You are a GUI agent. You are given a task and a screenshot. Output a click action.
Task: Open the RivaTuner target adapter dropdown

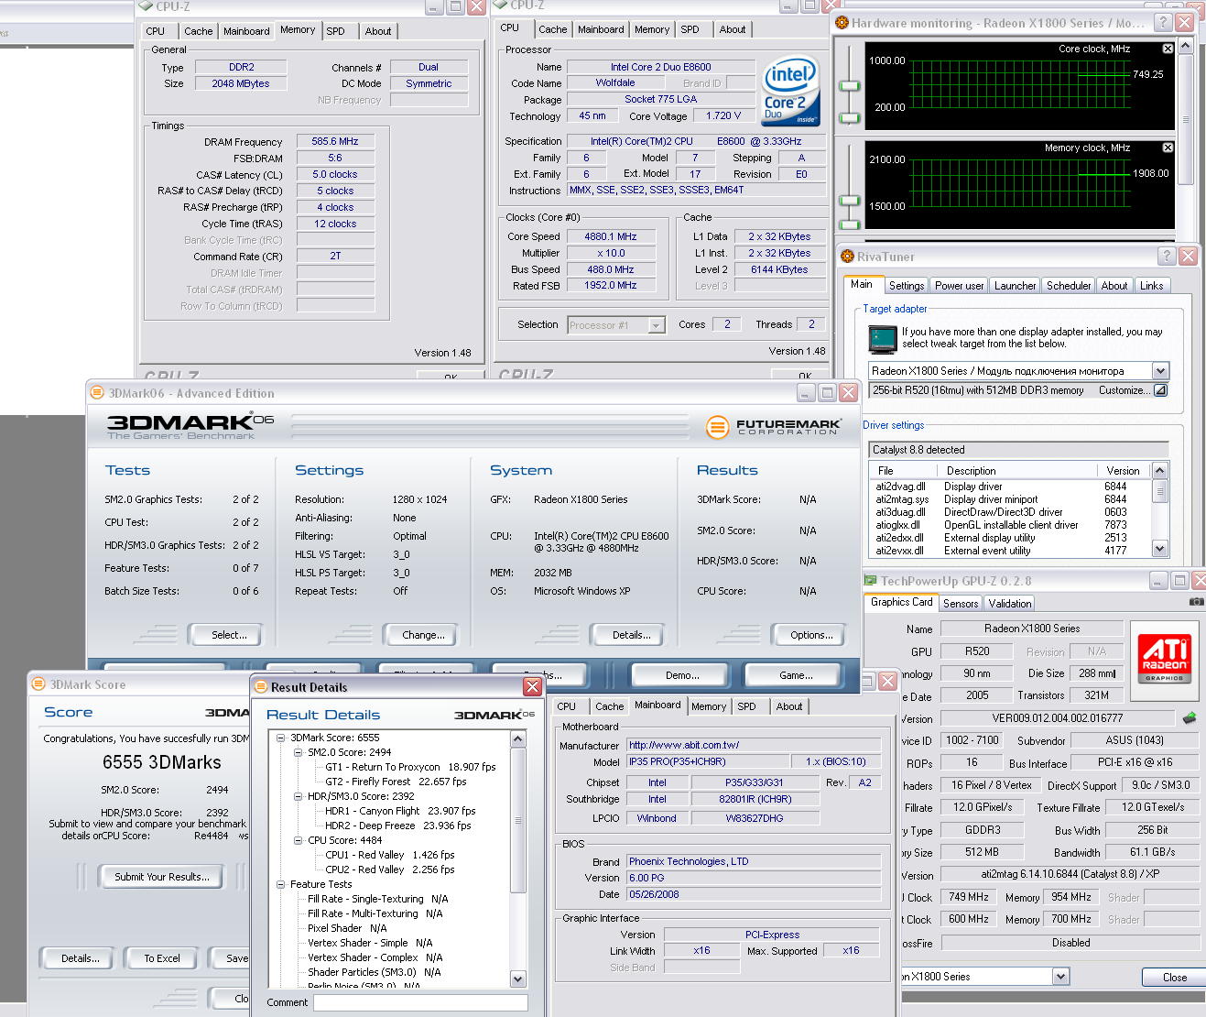click(x=1160, y=371)
